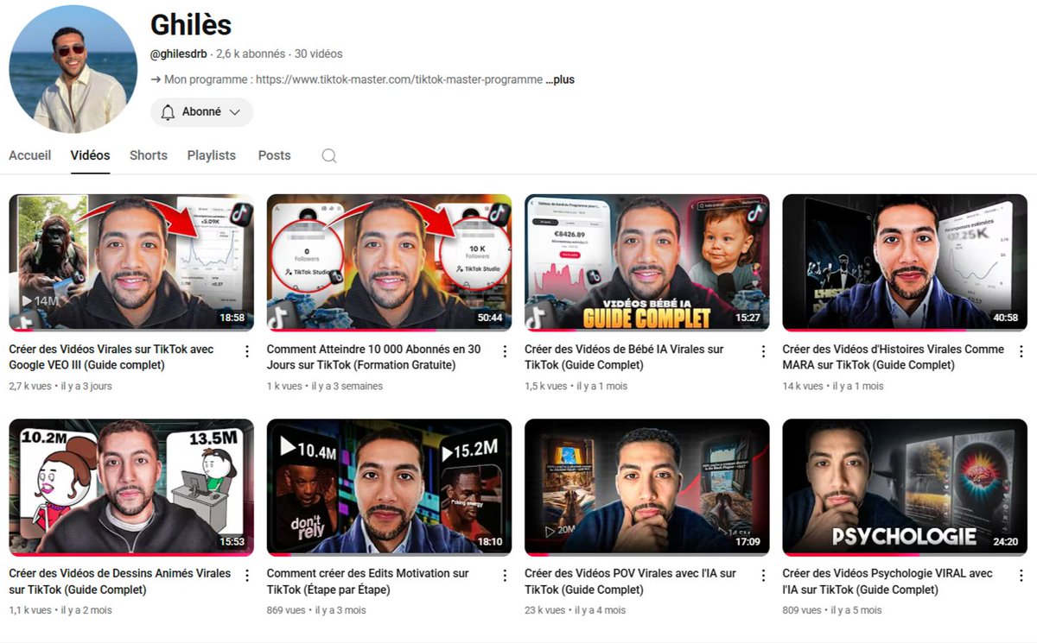Play the Edits Motivation thumbnail showing 15.2M
Viewport: 1037px width, 643px height.
(389, 487)
